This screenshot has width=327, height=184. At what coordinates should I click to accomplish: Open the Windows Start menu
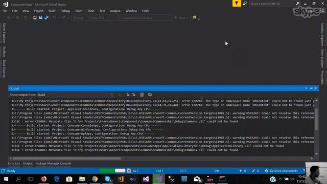coord(6,179)
